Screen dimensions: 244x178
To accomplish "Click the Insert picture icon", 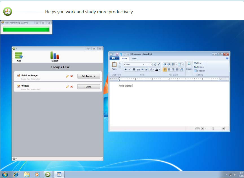I will [x=189, y=64].
